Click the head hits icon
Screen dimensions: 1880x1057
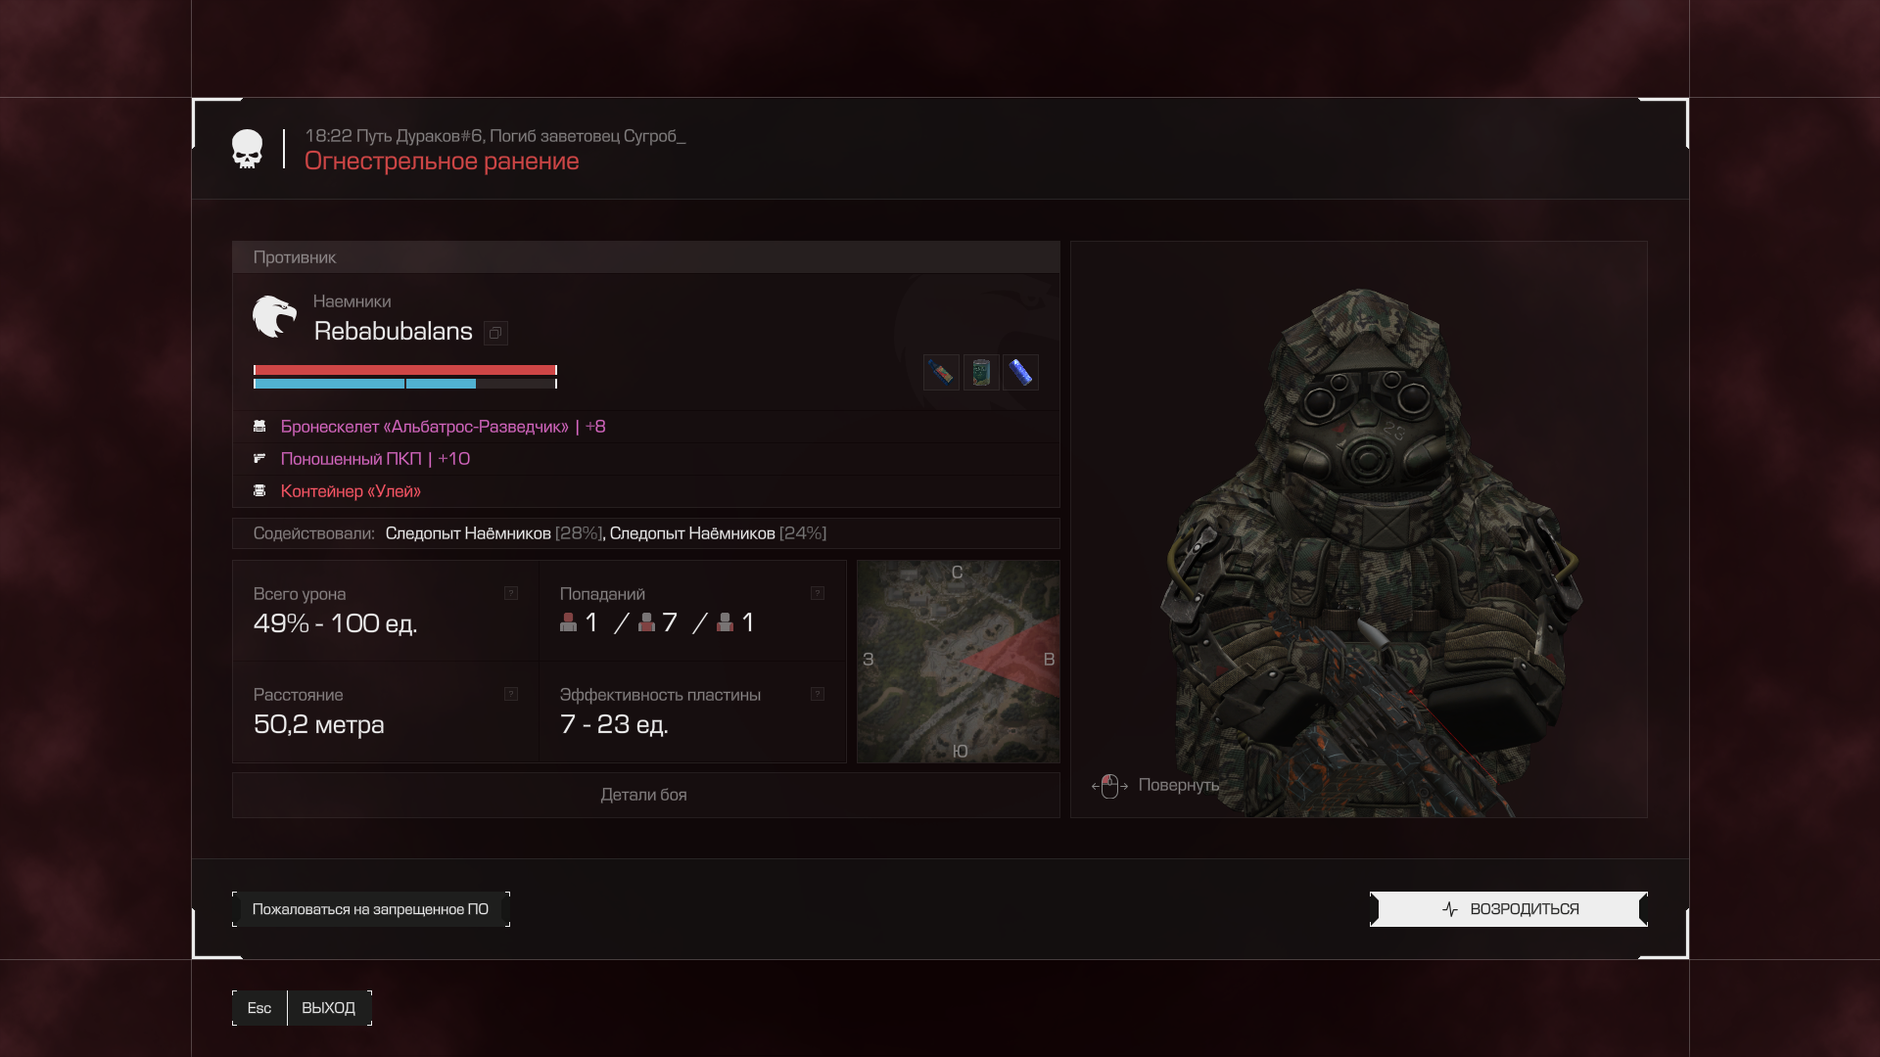tap(568, 622)
